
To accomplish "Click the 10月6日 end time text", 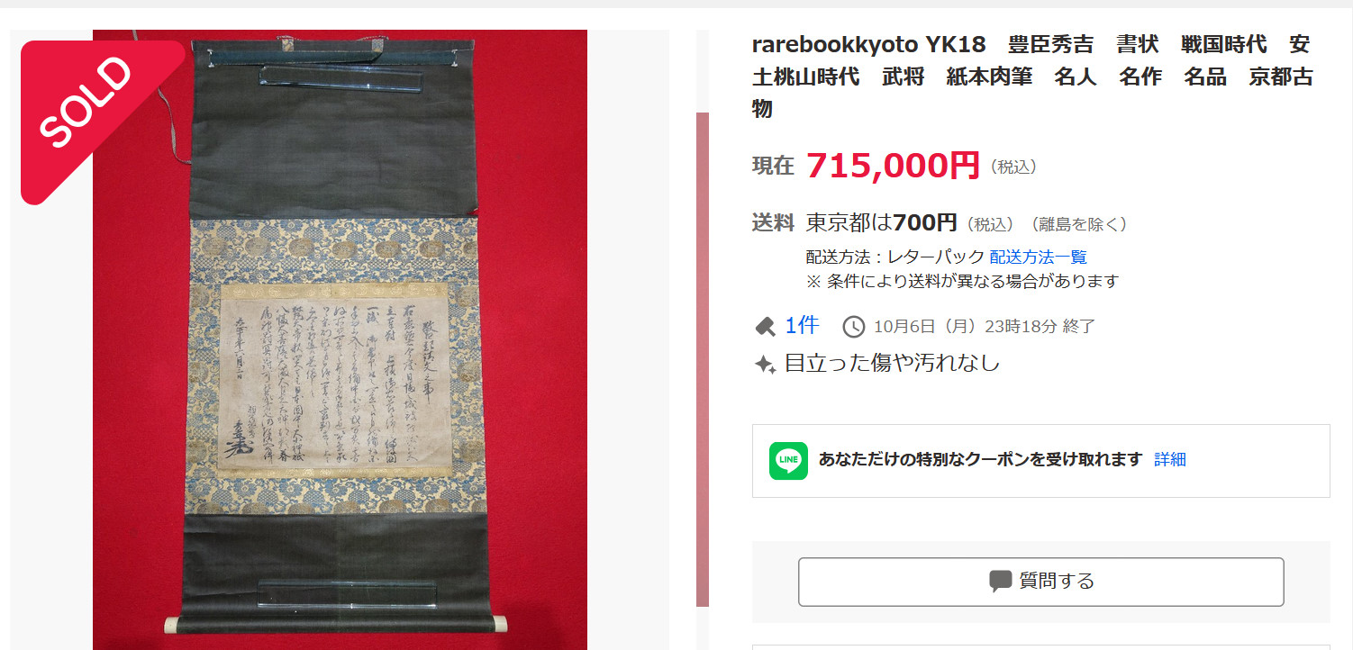I will (x=984, y=327).
